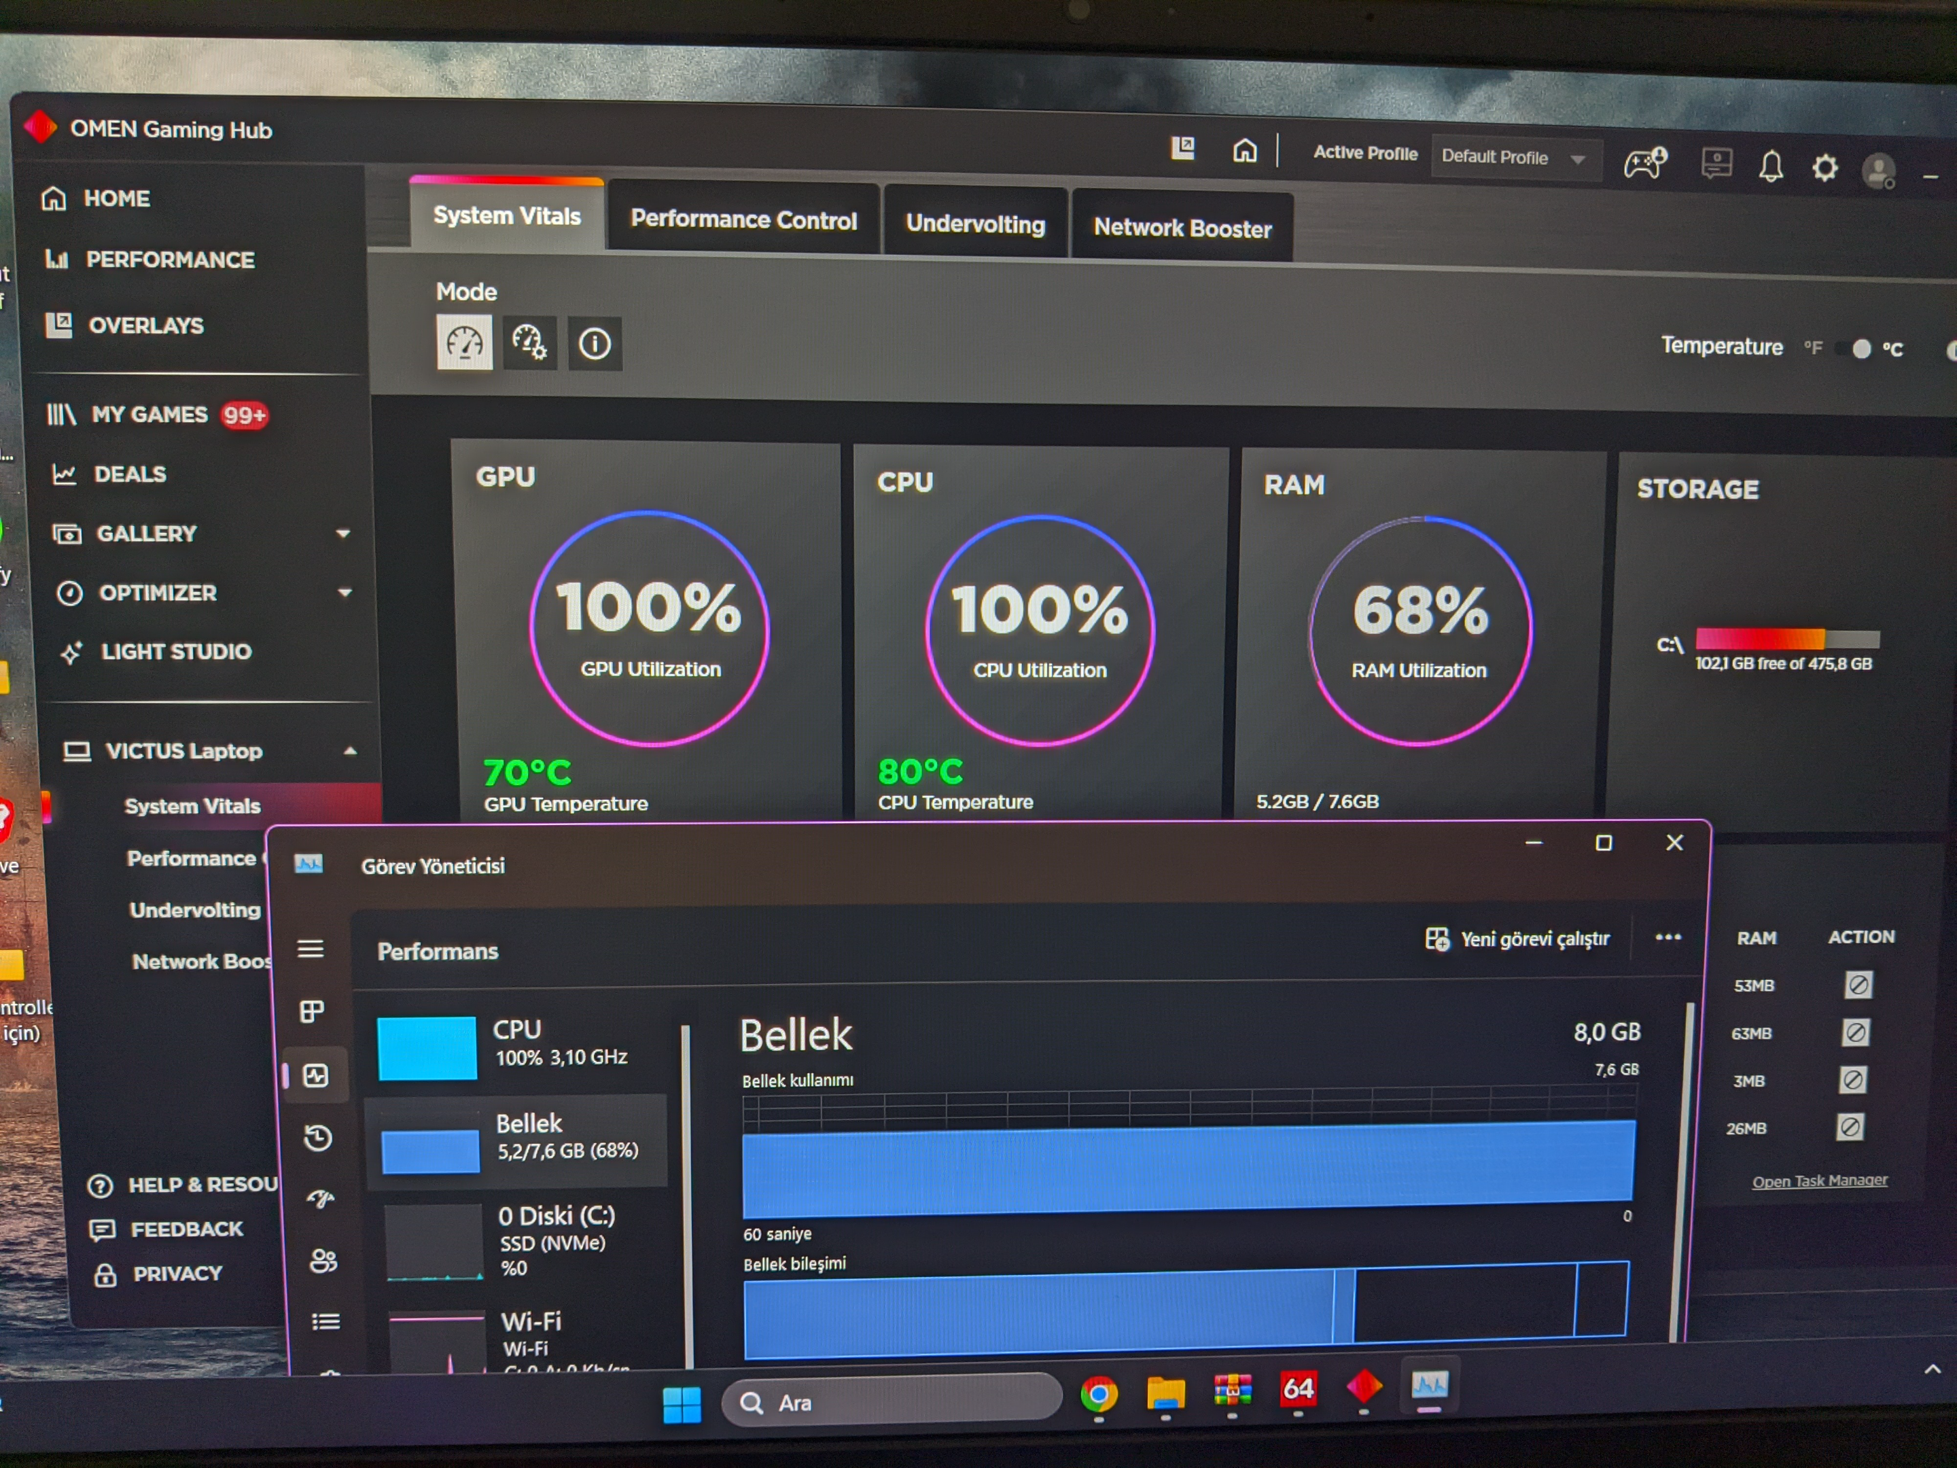The height and width of the screenshot is (1468, 1957).
Task: Click the Bellek bileşimi bar
Action: pos(1186,1310)
